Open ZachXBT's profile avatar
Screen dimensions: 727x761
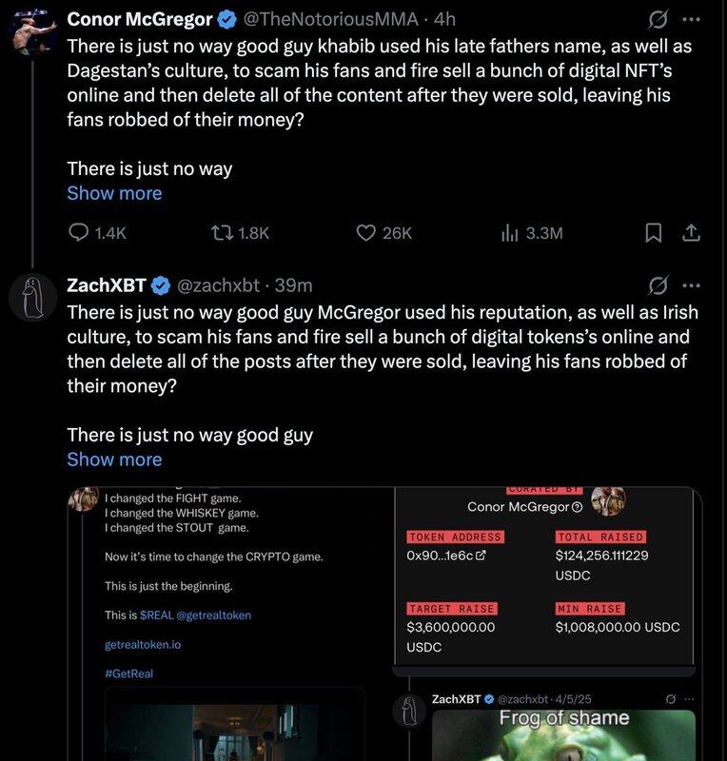pyautogui.click(x=33, y=296)
